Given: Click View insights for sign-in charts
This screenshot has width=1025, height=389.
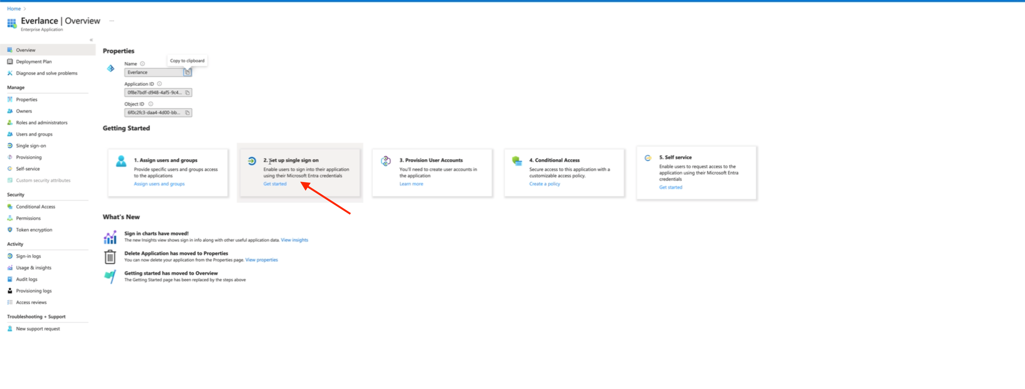Looking at the screenshot, I should 294,240.
